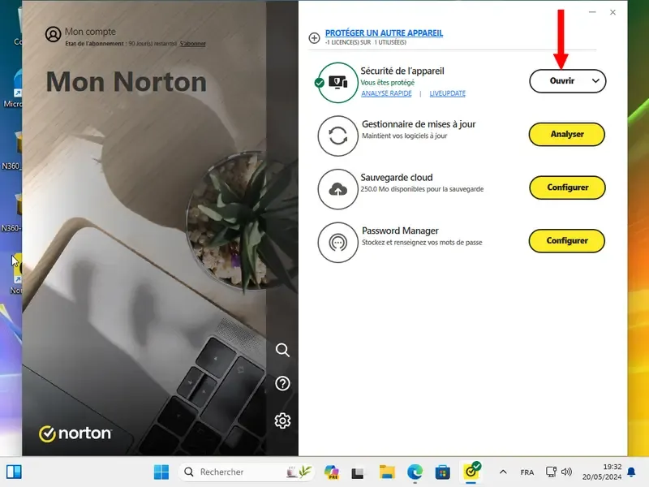Image resolution: width=649 pixels, height=487 pixels.
Task: Select the Gestionnaire de mises à jour icon
Action: coord(337,136)
